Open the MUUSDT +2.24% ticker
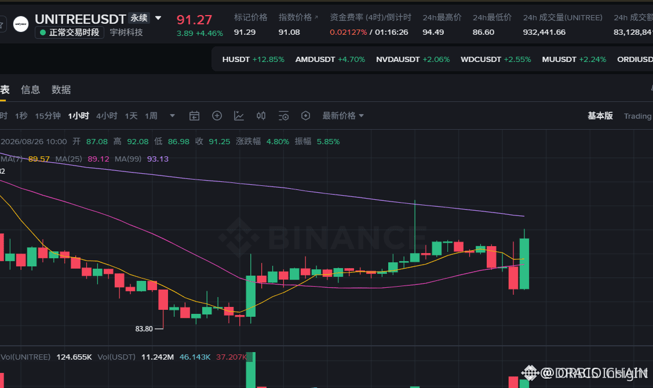 [574, 60]
